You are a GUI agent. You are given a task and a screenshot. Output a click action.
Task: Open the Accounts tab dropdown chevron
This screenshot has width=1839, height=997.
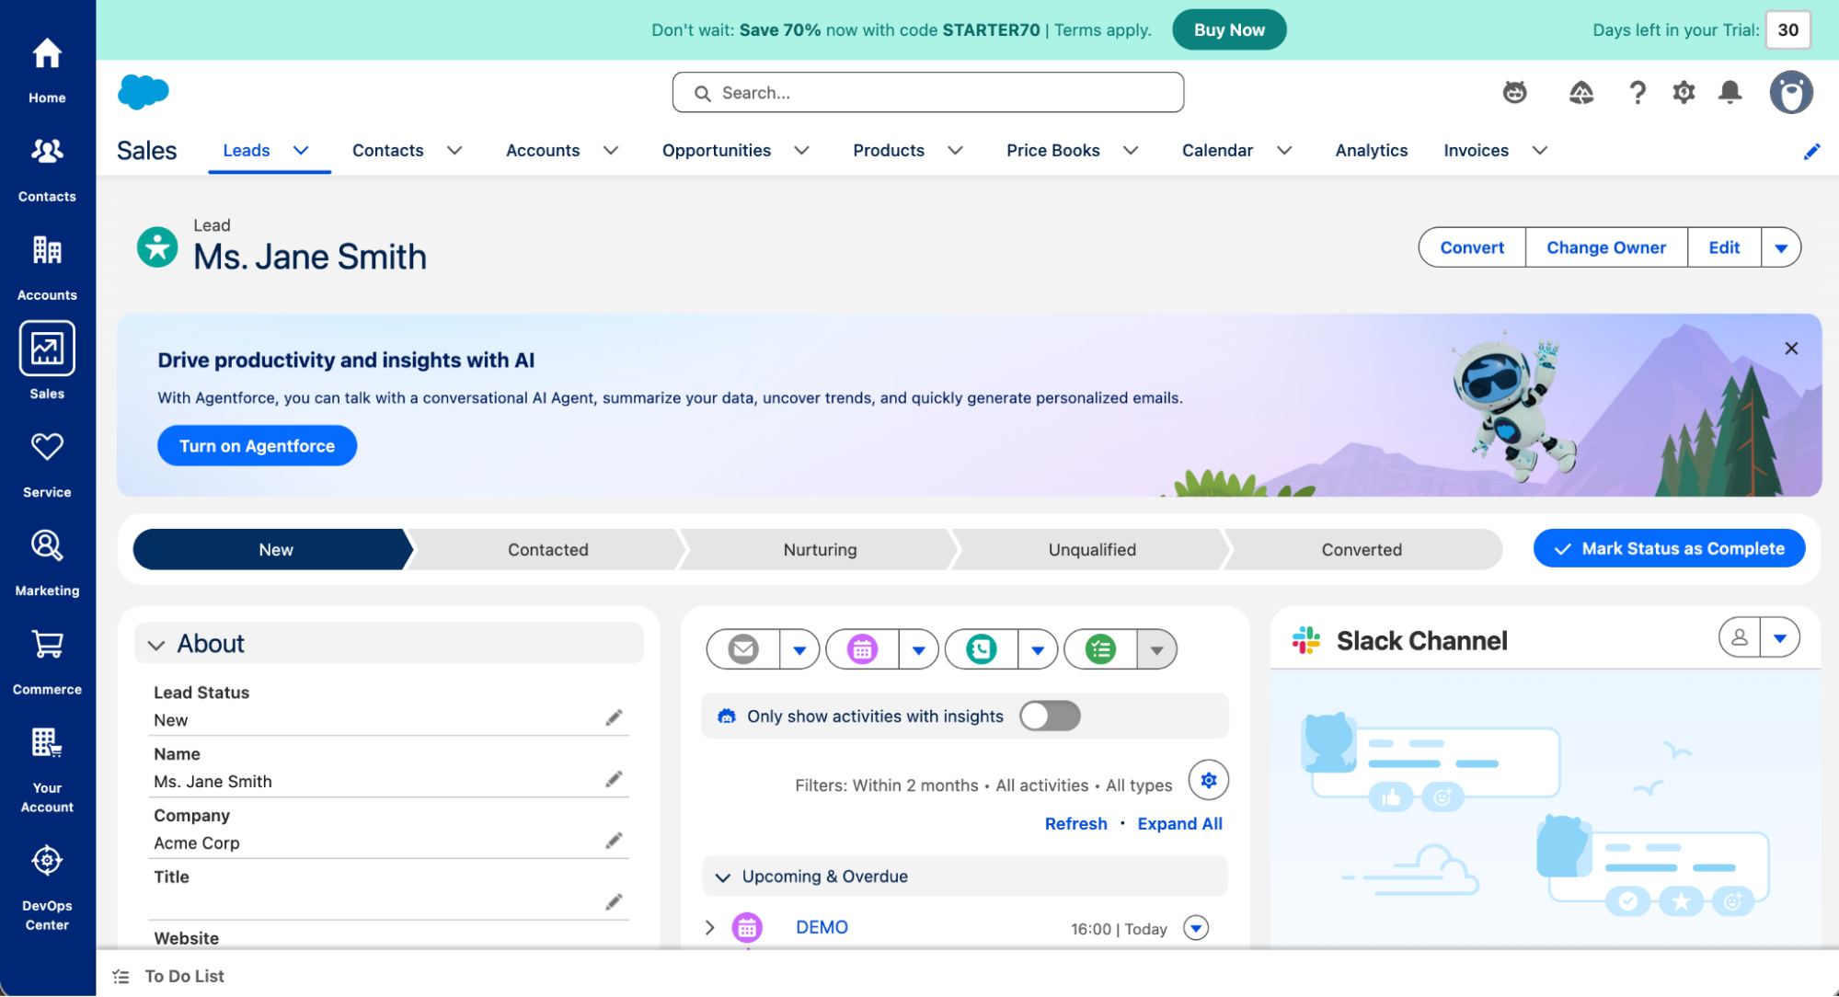(611, 151)
